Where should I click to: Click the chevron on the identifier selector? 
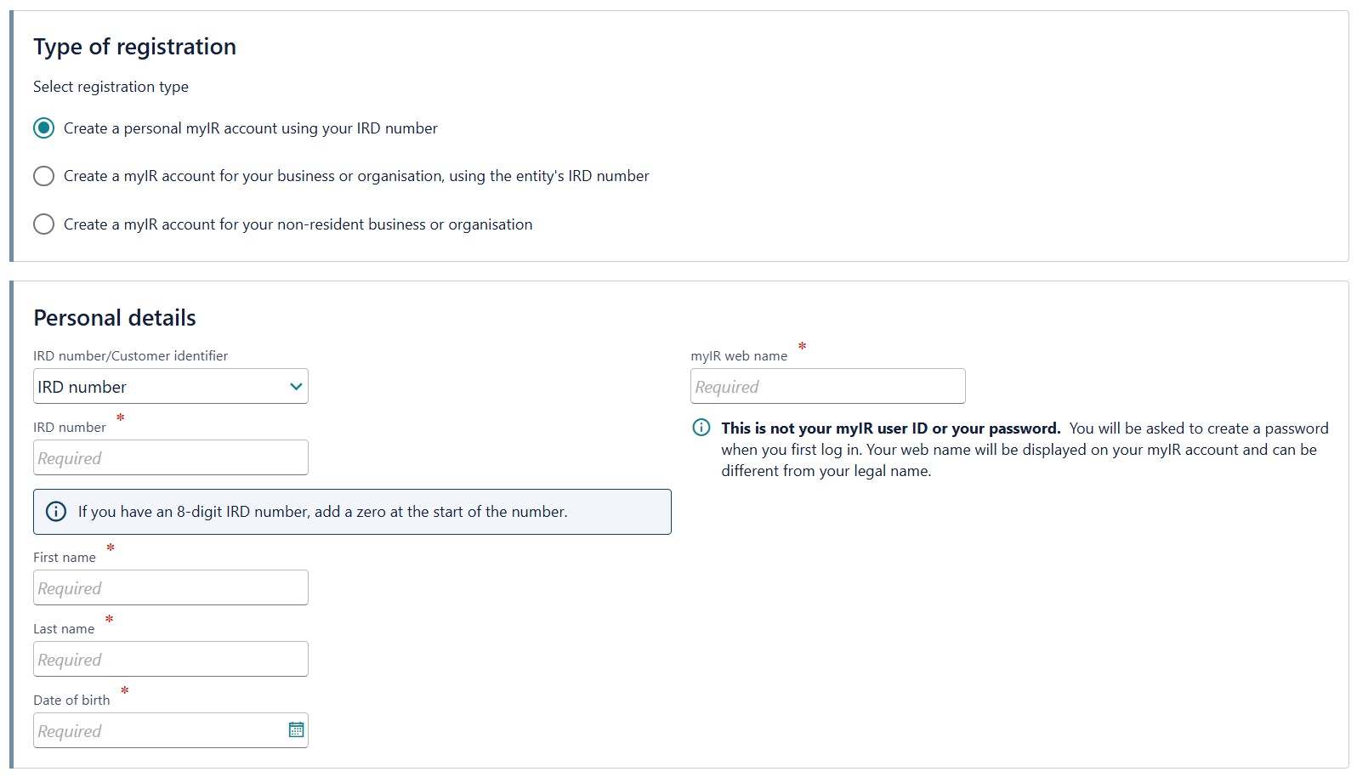point(295,386)
